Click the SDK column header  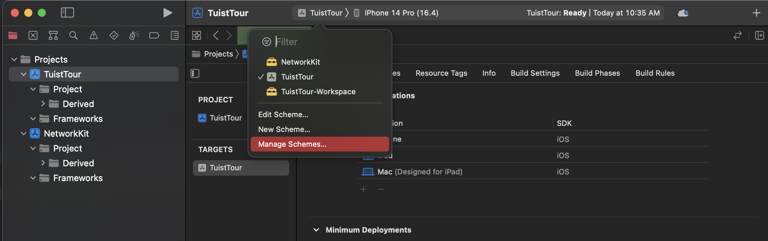coord(564,123)
